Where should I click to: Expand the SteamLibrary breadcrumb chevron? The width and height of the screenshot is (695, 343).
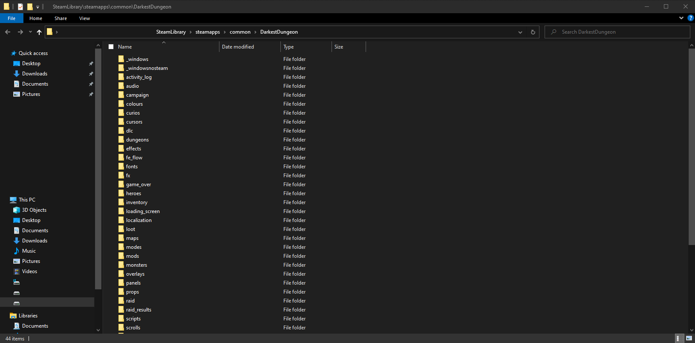[190, 32]
